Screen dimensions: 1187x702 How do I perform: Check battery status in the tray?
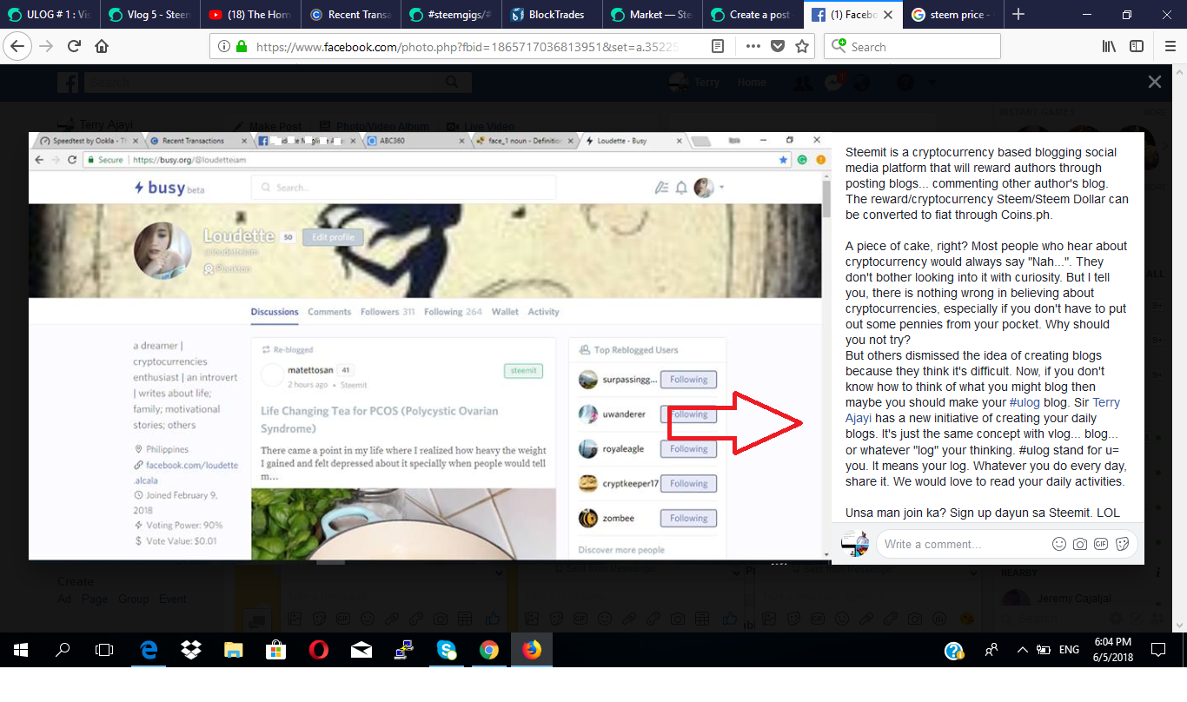coord(1042,650)
